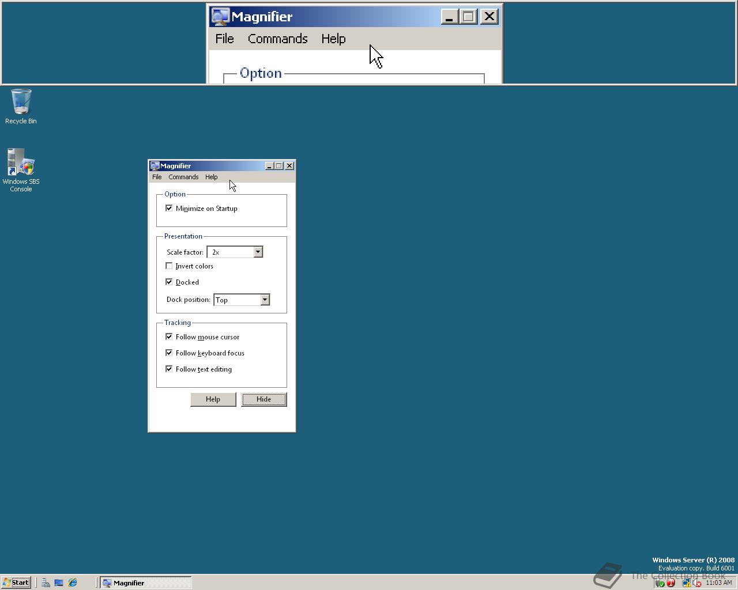The image size is (738, 590).
Task: Click the Show Desktop quick launch icon
Action: point(59,583)
